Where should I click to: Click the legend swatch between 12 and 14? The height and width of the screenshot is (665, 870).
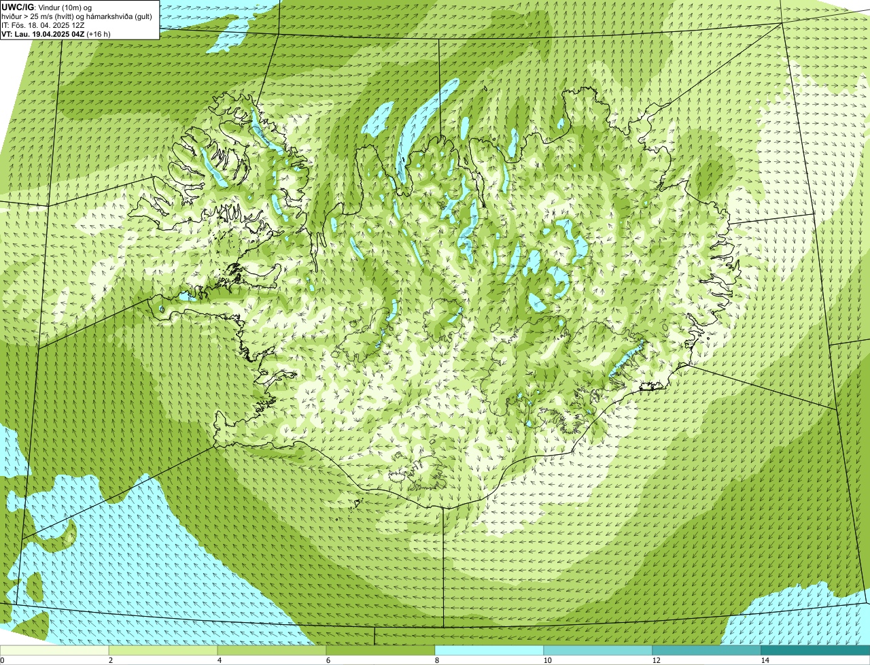[707, 650]
